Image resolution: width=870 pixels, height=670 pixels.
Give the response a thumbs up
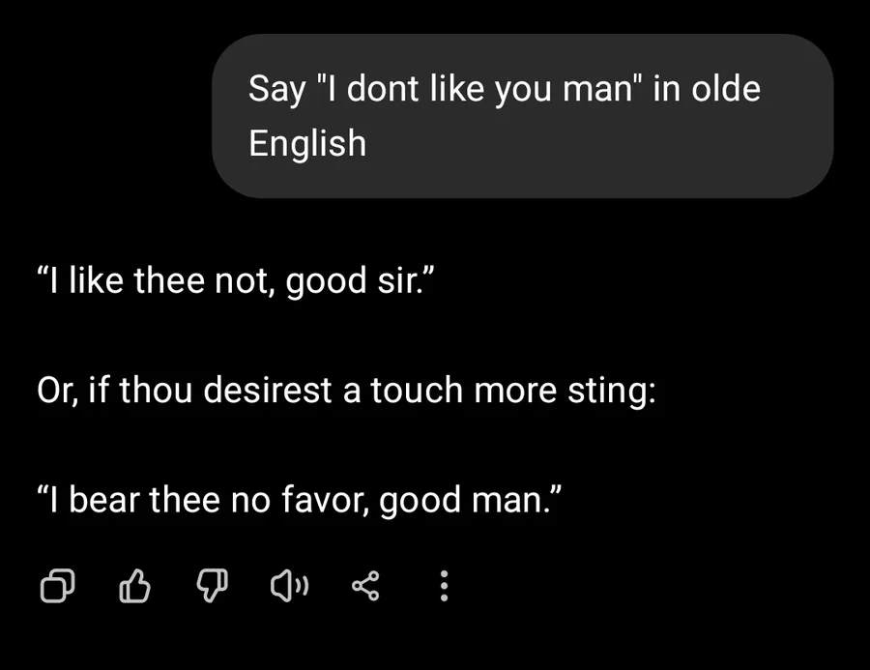click(134, 585)
